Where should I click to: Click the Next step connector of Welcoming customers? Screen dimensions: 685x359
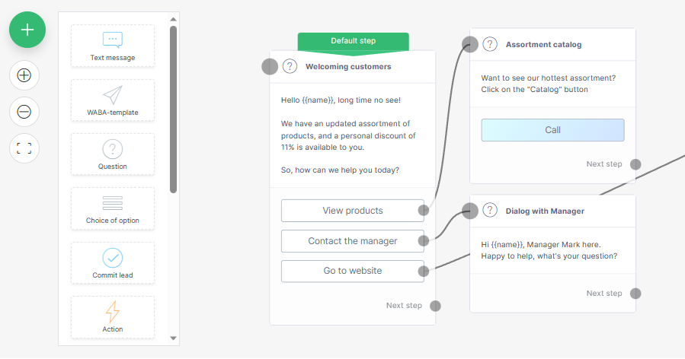tap(435, 306)
